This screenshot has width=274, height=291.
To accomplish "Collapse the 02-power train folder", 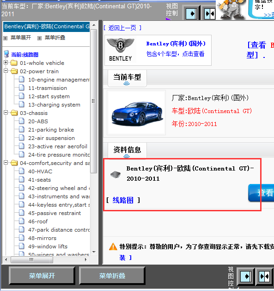I will (6, 71).
